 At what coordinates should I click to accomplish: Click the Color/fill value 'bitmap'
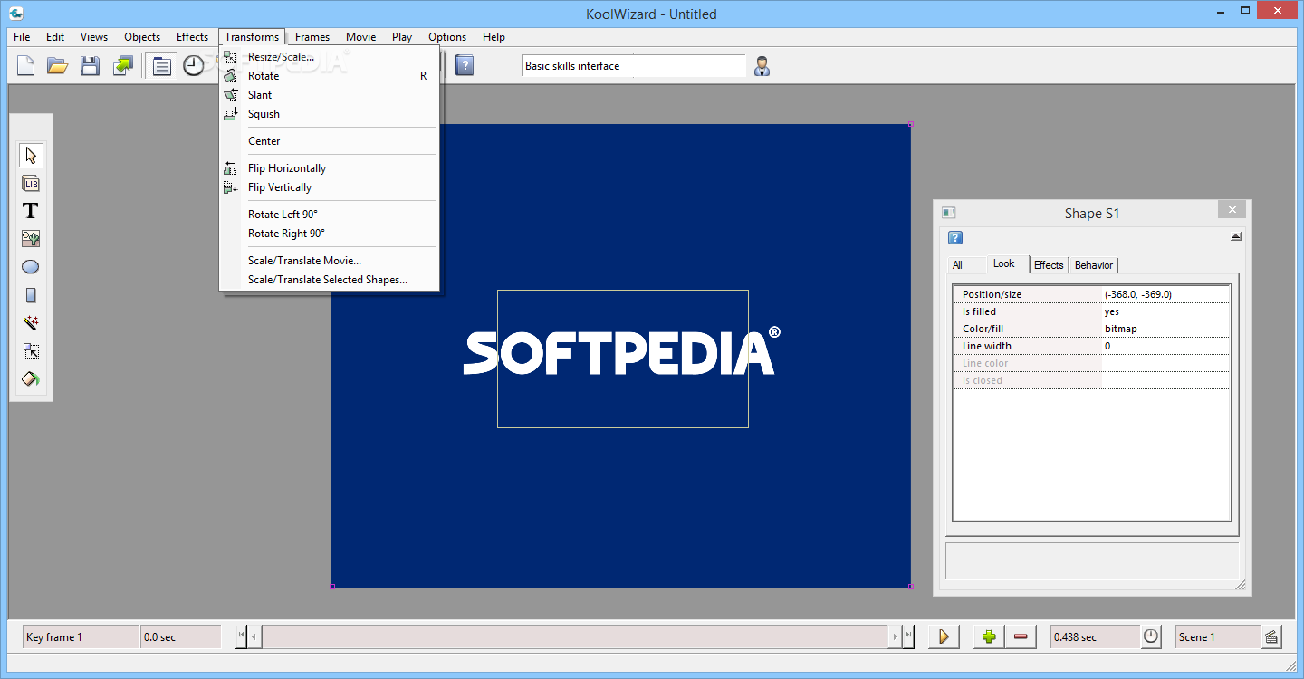click(1120, 329)
